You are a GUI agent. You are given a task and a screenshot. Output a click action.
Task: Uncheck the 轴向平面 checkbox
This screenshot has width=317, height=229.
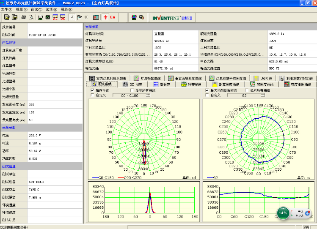click(92, 90)
